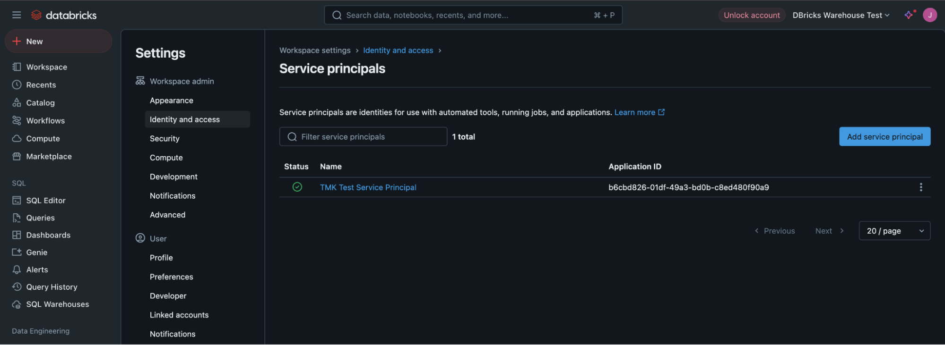
Task: Click the Settings panel heading
Action: 160,53
